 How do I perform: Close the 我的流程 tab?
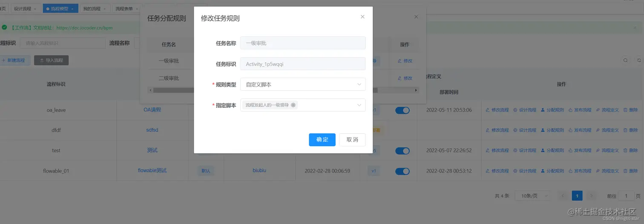point(104,8)
